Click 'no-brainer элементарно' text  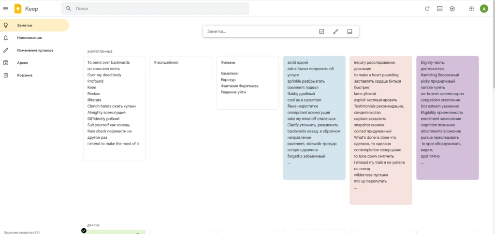coord(442,94)
